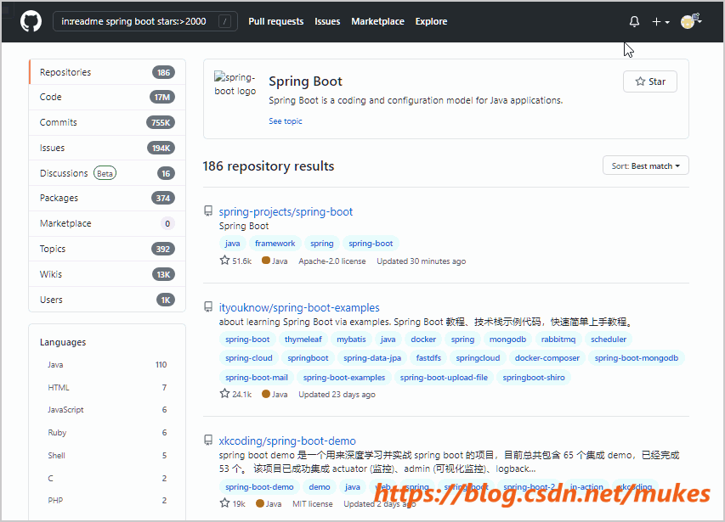Filter results by Ruby language
The width and height of the screenshot is (725, 522).
pos(107,433)
